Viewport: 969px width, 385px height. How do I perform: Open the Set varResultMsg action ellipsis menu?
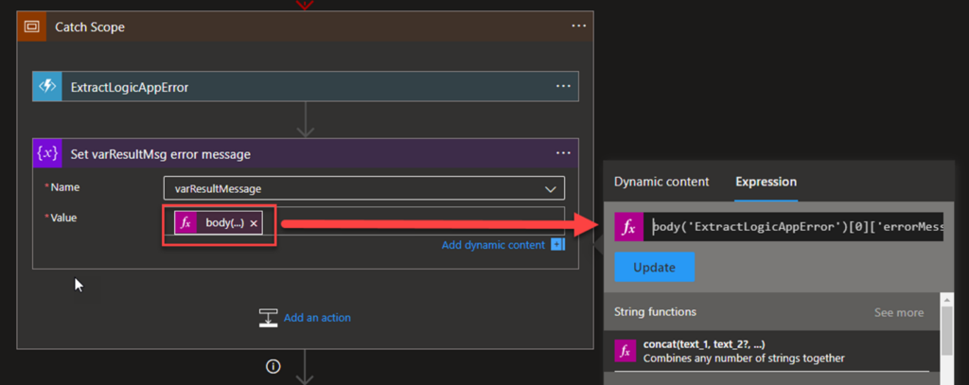[x=563, y=152]
